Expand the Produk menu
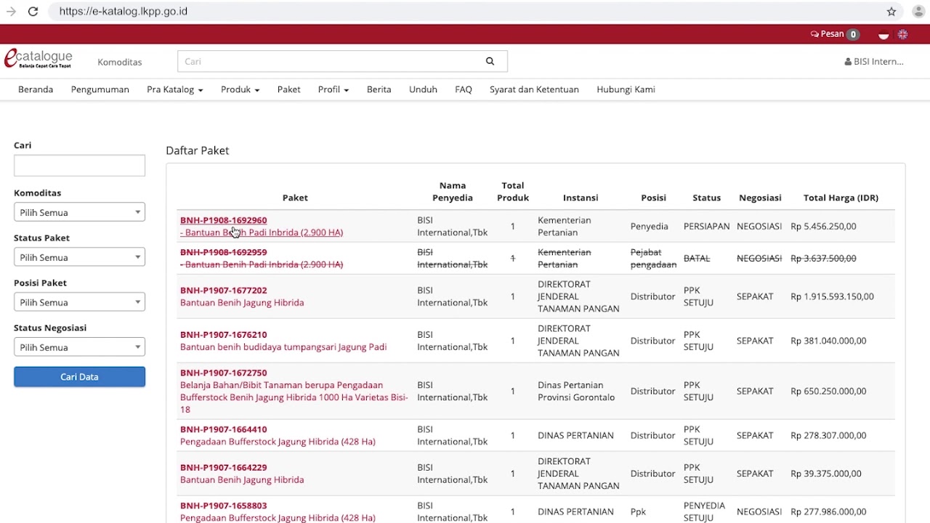 click(x=240, y=89)
